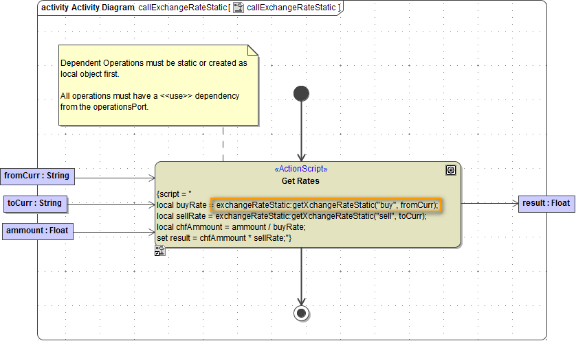Select the result : Float output parameter
The image size is (576, 341).
tap(546, 203)
